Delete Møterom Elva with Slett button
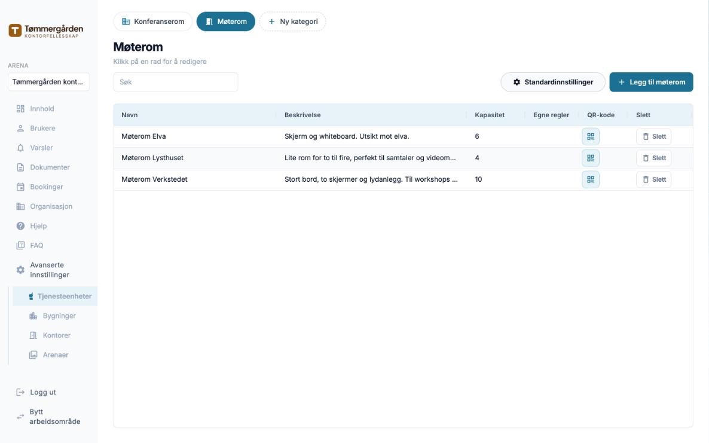Image resolution: width=709 pixels, height=443 pixels. point(653,136)
